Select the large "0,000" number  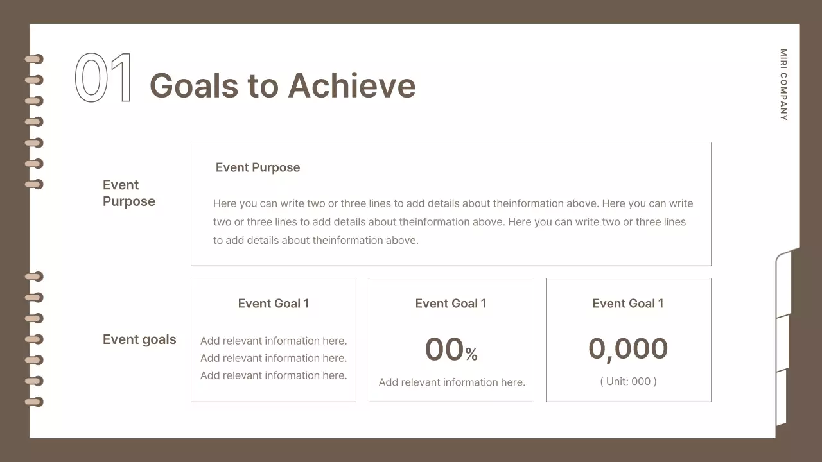pyautogui.click(x=628, y=349)
